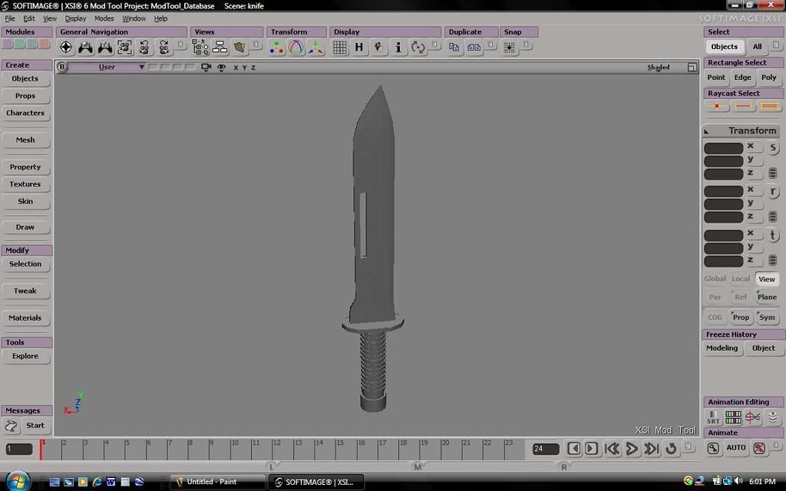Click the RGB three-dot transform icon
The height and width of the screenshot is (491, 786).
click(276, 48)
